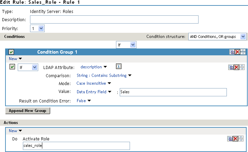Copy Condition Group 1
Screen dimensions: 248x152
tap(232, 52)
